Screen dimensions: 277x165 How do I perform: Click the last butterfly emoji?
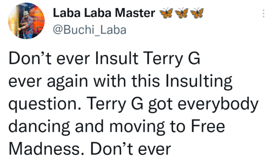[x=197, y=13]
